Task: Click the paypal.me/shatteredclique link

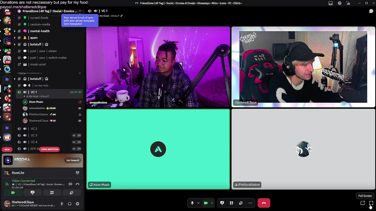Action: click(x=23, y=7)
